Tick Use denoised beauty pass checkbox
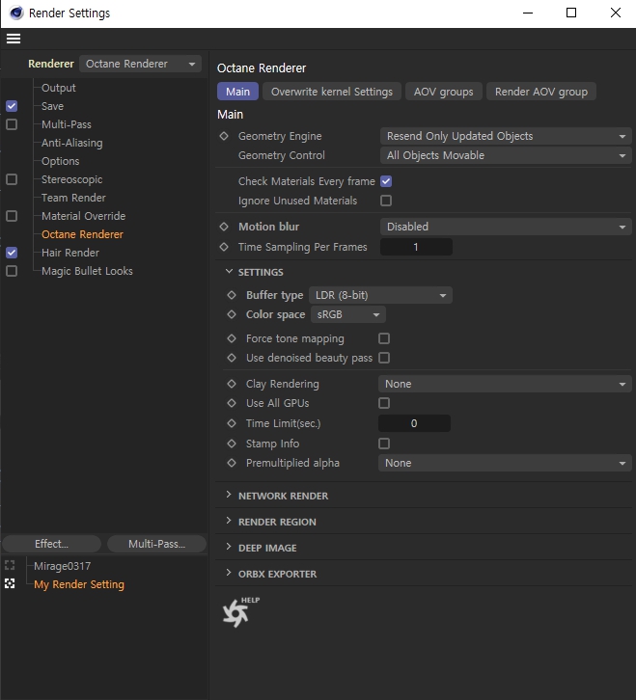Viewport: 636px width, 700px height. point(384,358)
